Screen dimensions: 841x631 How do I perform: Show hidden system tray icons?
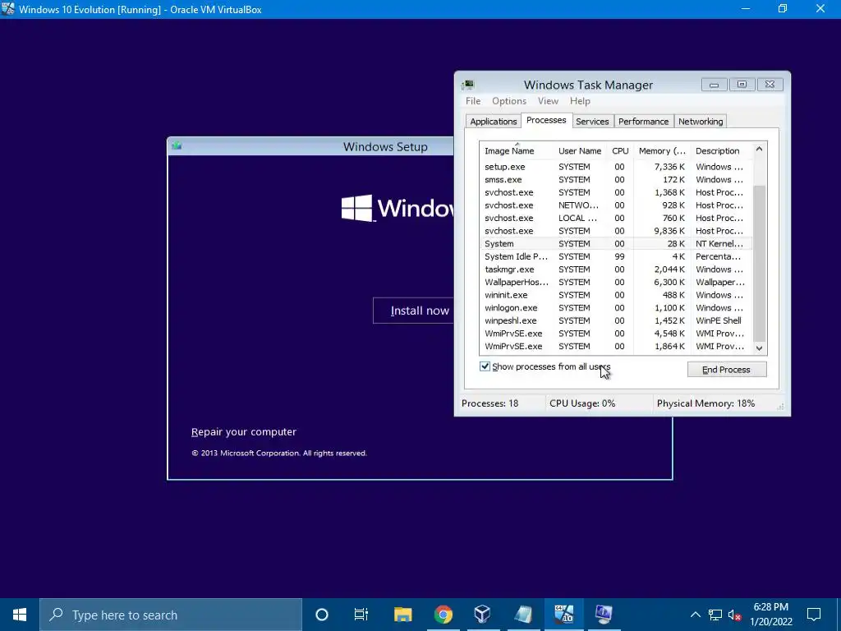[695, 615]
